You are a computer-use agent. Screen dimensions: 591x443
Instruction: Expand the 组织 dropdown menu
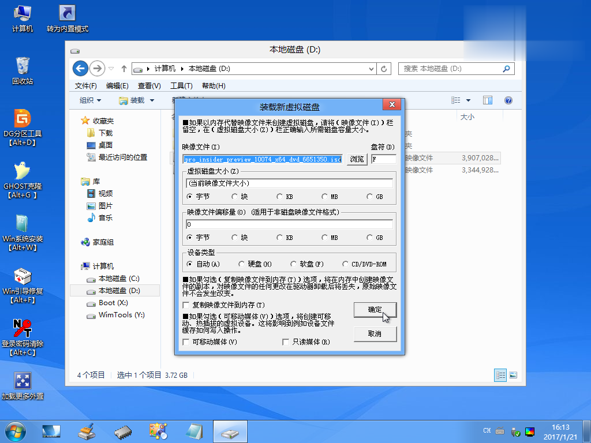(91, 100)
